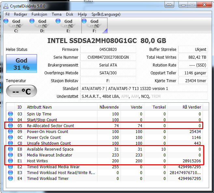Click the ID column header
The image size is (214, 193).
(x=20, y=107)
